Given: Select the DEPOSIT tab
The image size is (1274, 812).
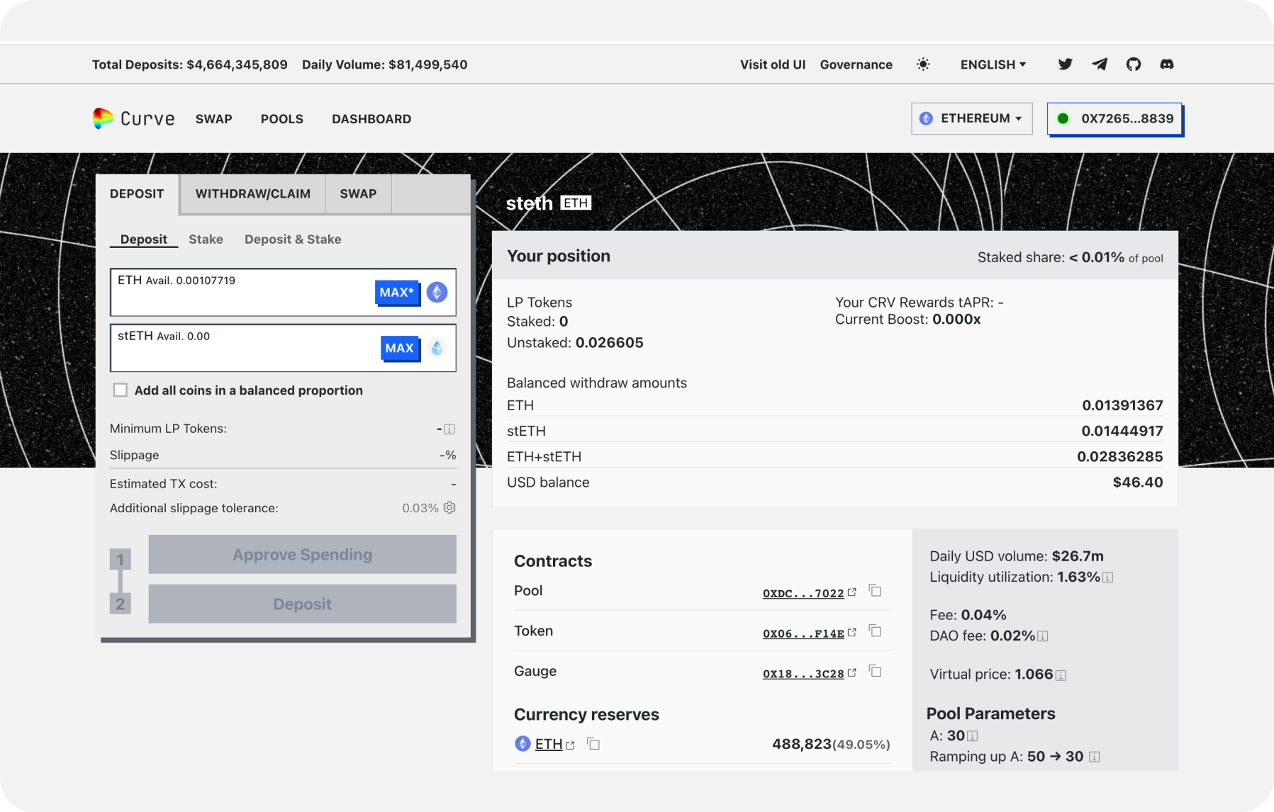Looking at the screenshot, I should tap(137, 194).
